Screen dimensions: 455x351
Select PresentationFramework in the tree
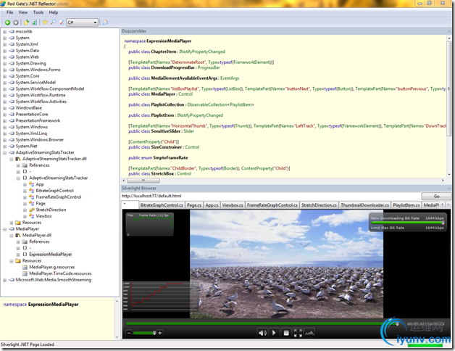pyautogui.click(x=38, y=120)
